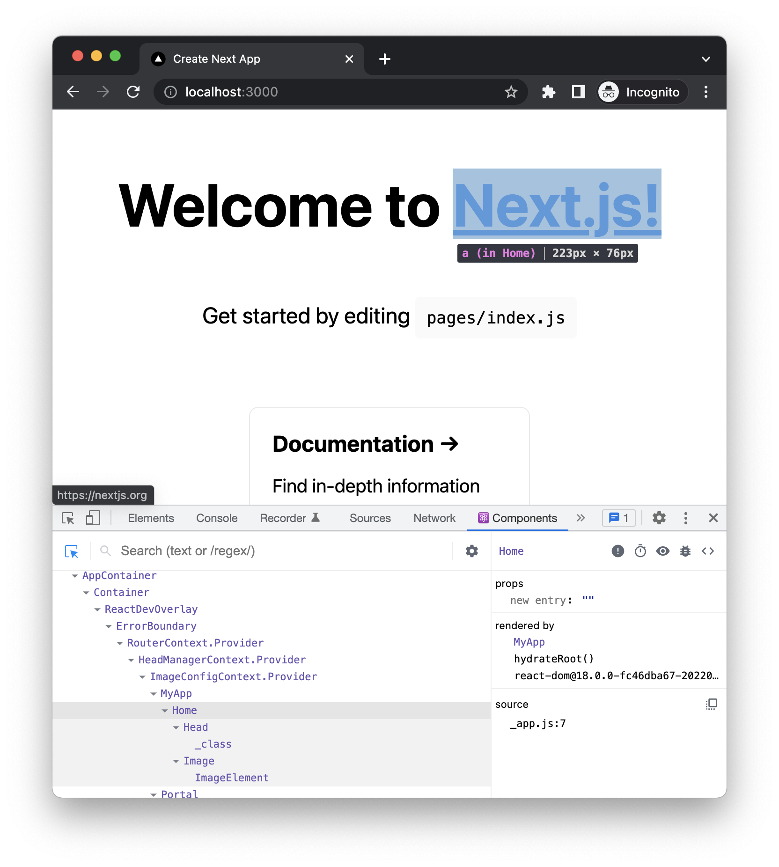This screenshot has height=867, width=779.
Task: Click hydrateRoot() in rendered by list
Action: point(554,659)
